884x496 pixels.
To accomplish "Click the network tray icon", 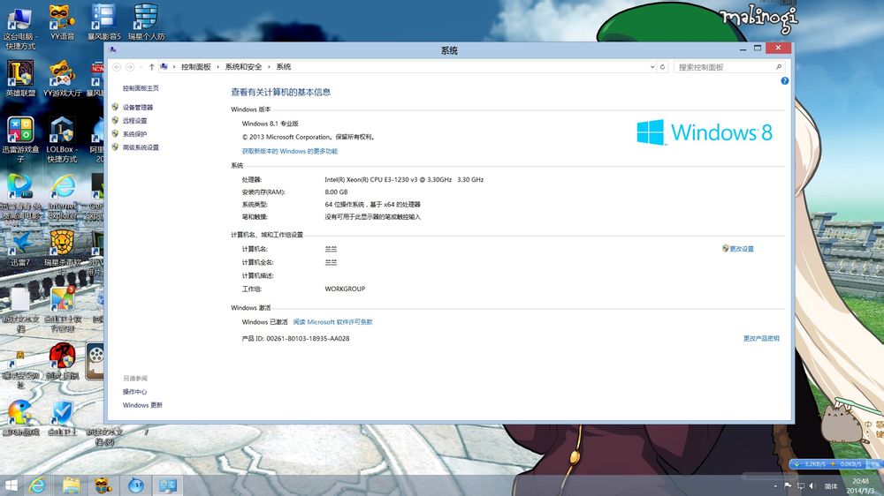I will 800,485.
